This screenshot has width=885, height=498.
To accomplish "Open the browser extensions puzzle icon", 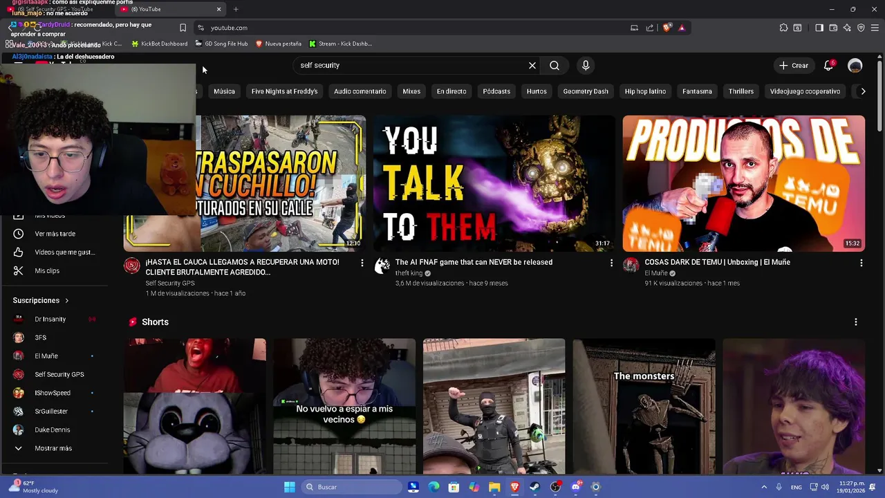I will 783,28.
